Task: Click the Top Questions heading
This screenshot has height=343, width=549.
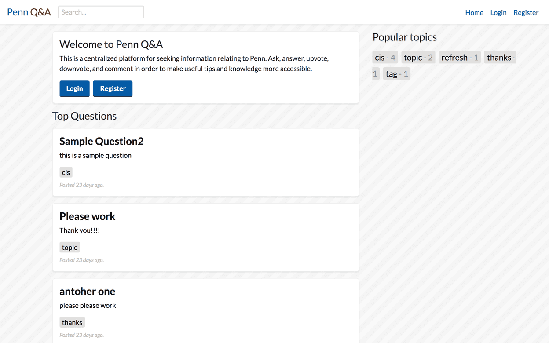Action: [84, 116]
